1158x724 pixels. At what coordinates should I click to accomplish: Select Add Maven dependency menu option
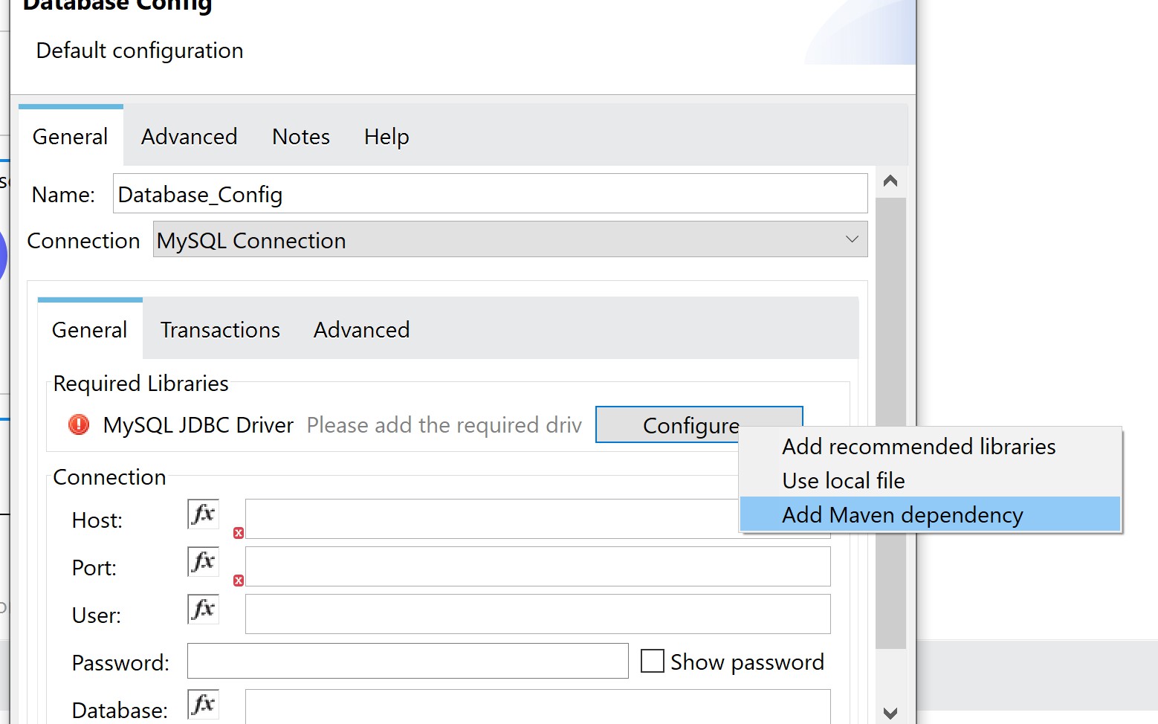902,514
